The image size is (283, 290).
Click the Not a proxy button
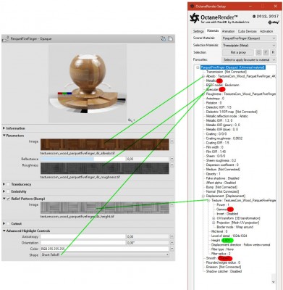pos(238,52)
